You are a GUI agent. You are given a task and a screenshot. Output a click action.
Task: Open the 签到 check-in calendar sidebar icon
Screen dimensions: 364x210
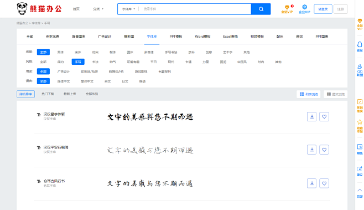[x=360, y=106]
